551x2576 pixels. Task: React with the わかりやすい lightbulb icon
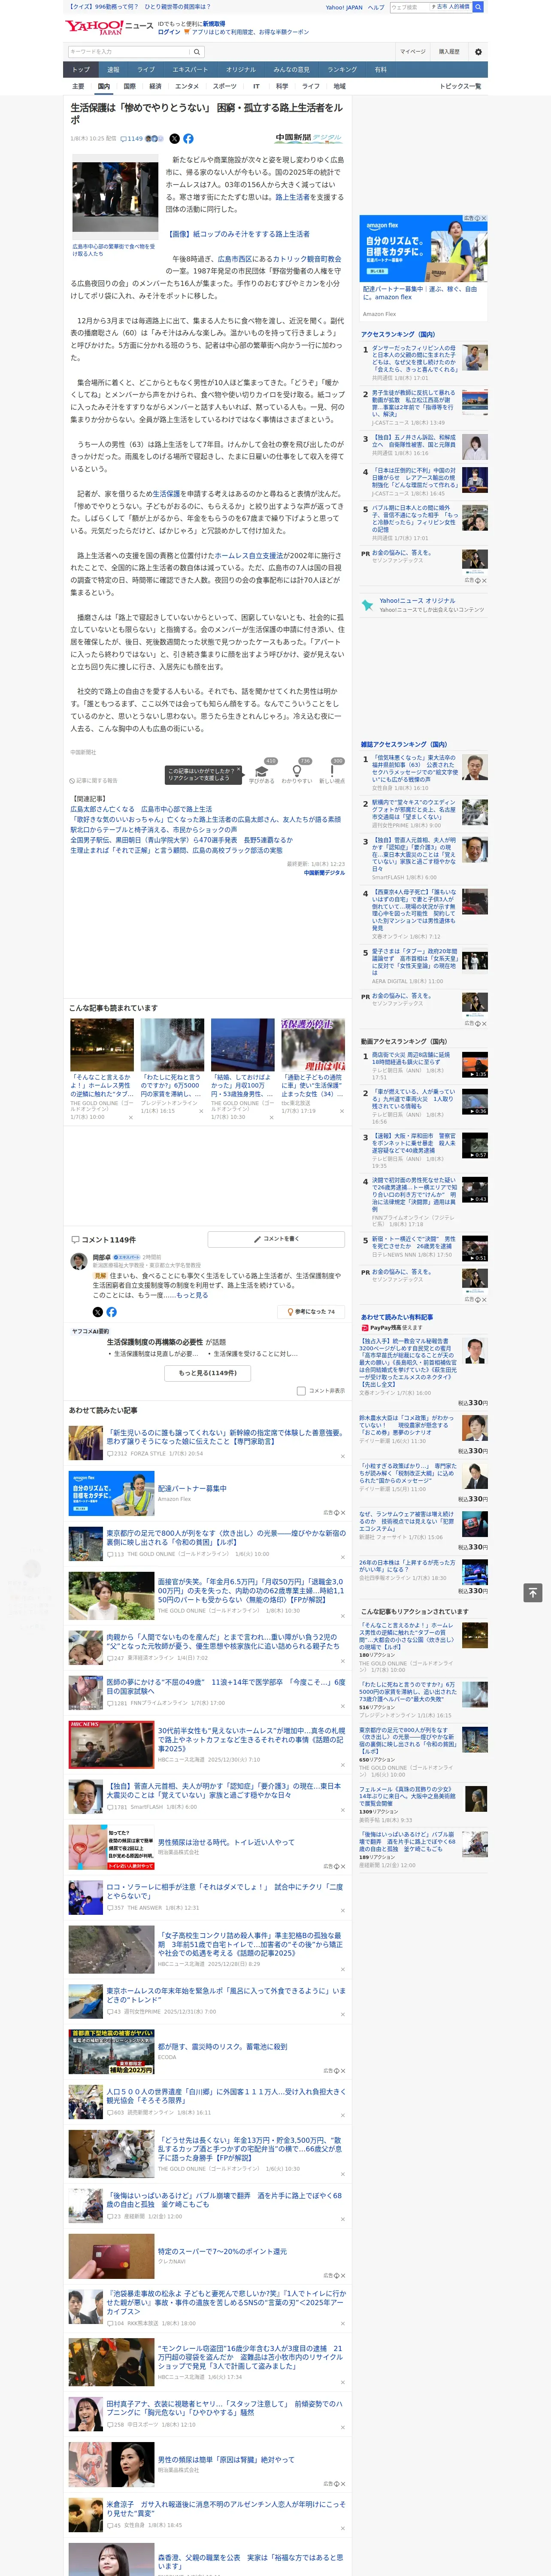point(297,771)
